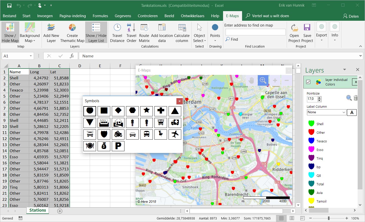The width and height of the screenshot is (365, 222).
Task: Activate the zoom magnifier tool on map
Action: (263, 80)
